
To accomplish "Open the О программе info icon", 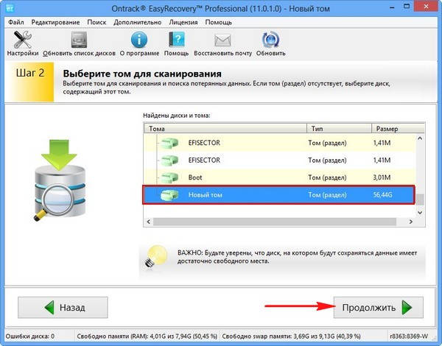I will coord(139,43).
